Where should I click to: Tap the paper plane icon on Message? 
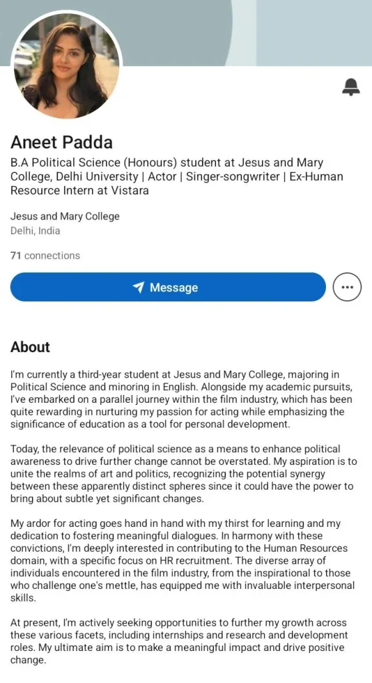(139, 287)
